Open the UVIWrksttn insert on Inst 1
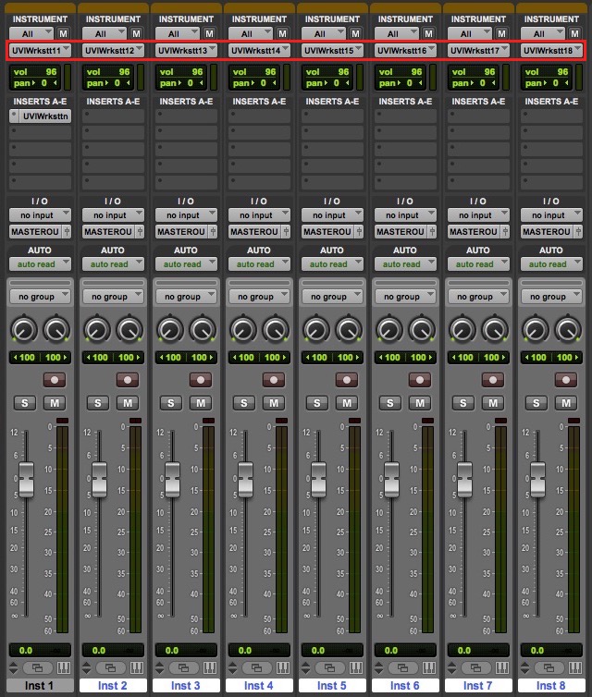The height and width of the screenshot is (697, 592). [x=45, y=116]
